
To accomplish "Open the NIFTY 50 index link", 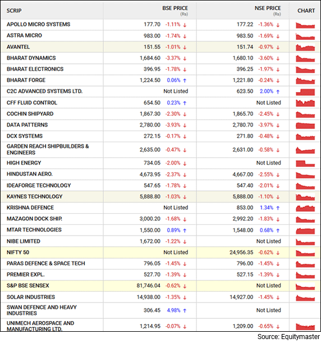I will coord(18,252).
